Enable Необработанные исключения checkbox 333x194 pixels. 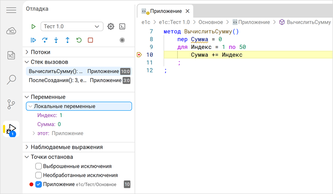pos(38,175)
